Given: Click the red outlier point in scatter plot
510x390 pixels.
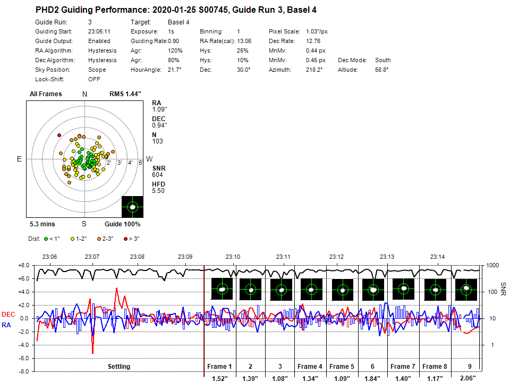Looking at the screenshot, I should coord(59,135).
